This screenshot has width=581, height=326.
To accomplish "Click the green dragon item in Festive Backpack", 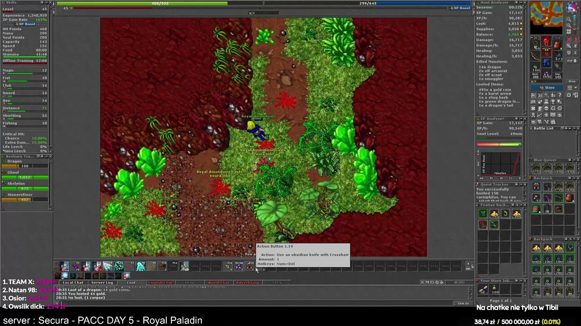I will 494,225.
